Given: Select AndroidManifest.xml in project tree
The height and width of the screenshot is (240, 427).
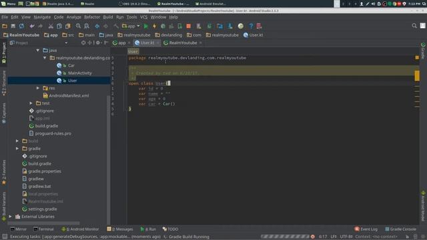Looking at the screenshot, I should tap(69, 95).
